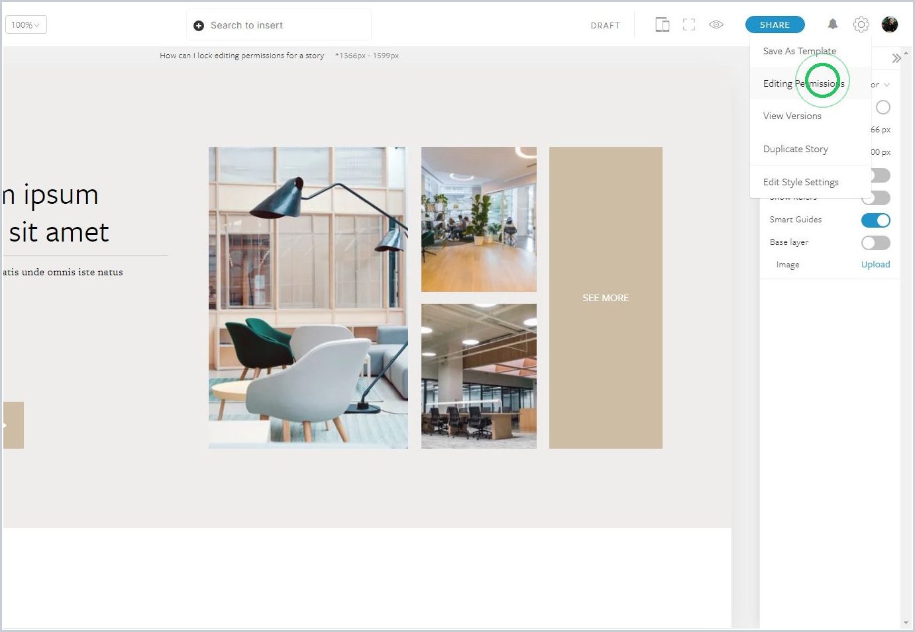Toggle the Base layer switch
Image resolution: width=915 pixels, height=632 pixels.
tap(875, 243)
